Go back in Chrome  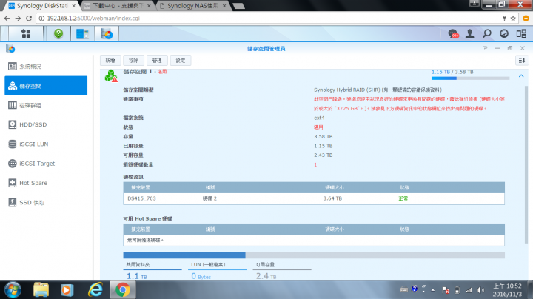[x=7, y=19]
